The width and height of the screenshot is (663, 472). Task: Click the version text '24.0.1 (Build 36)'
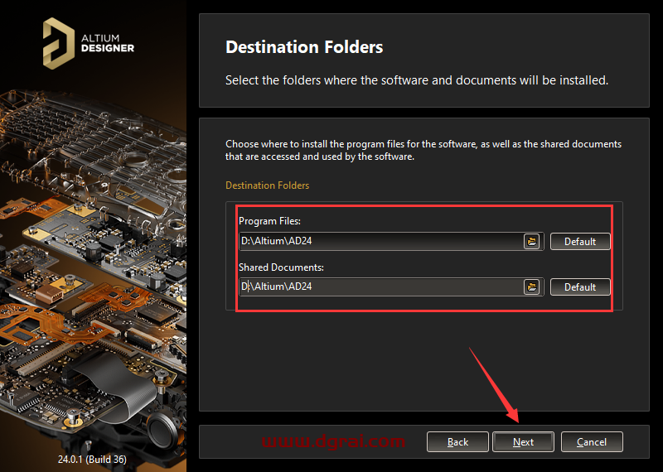point(92,459)
